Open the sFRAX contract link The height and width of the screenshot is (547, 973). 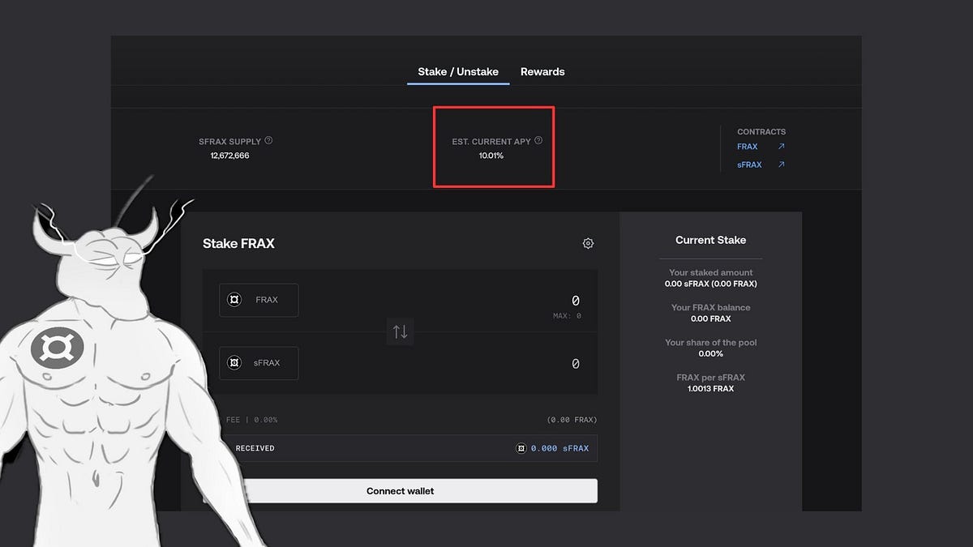click(x=748, y=165)
